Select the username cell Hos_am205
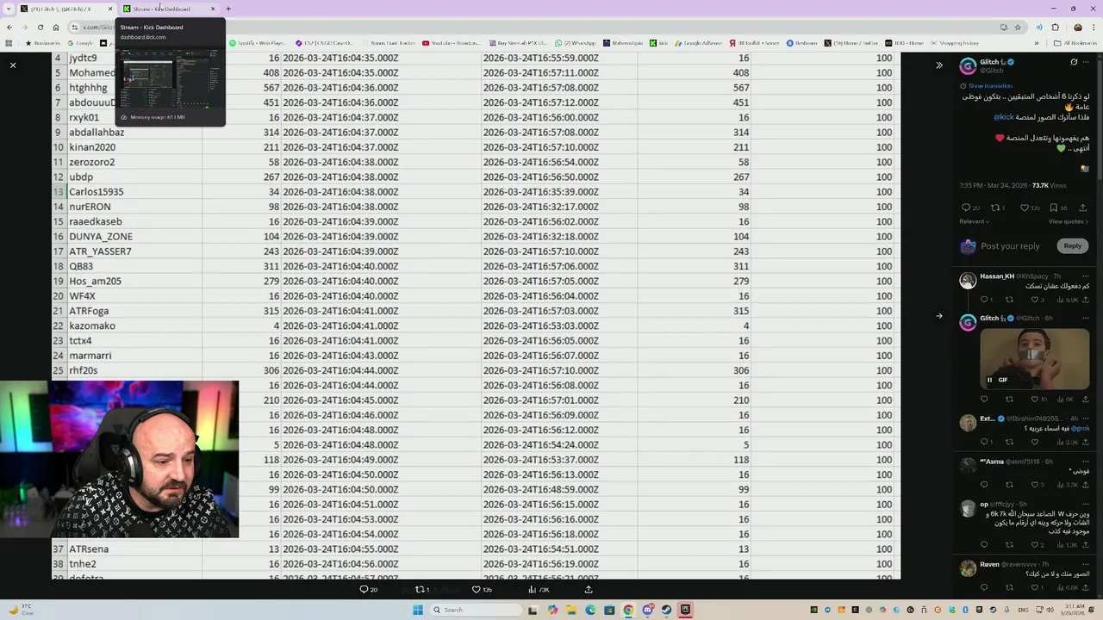The width and height of the screenshot is (1103, 620). (x=134, y=281)
